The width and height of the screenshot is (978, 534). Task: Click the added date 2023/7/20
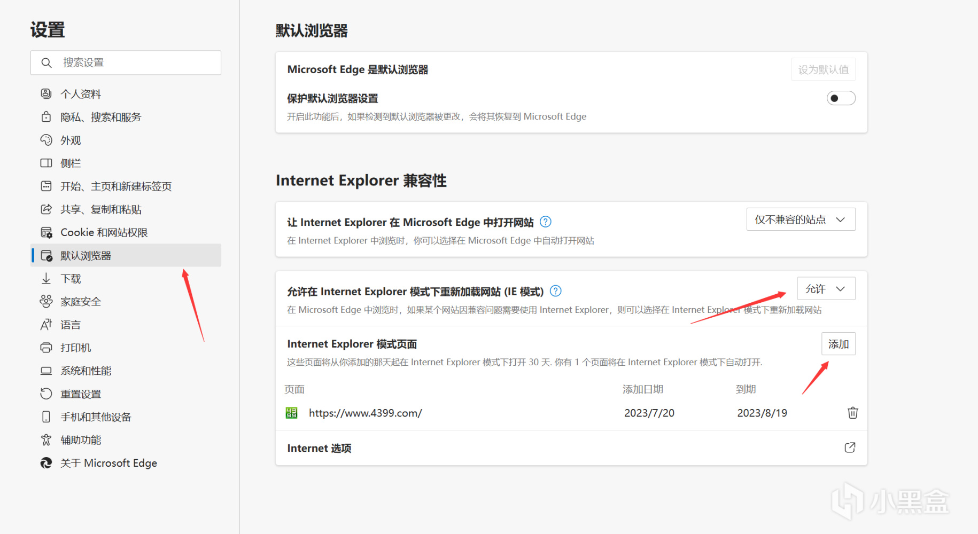pos(649,413)
